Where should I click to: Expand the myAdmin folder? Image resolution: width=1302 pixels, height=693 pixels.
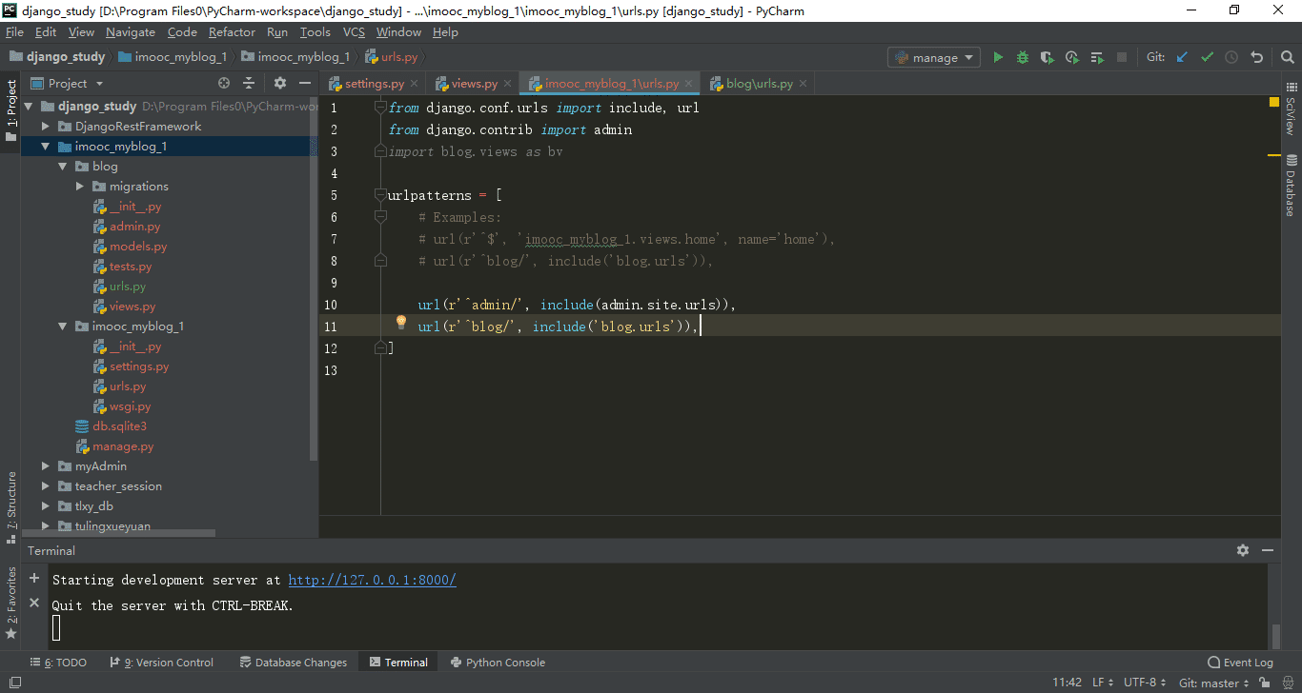point(46,466)
